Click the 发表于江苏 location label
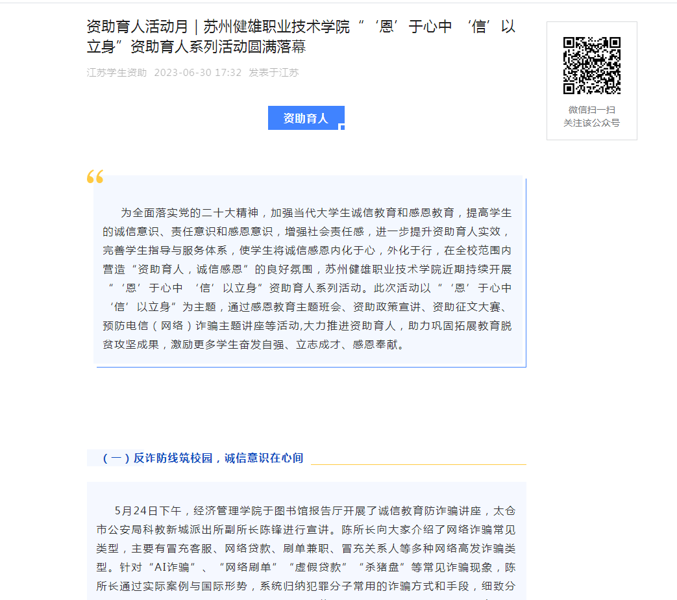The height and width of the screenshot is (600, 677). click(x=274, y=73)
